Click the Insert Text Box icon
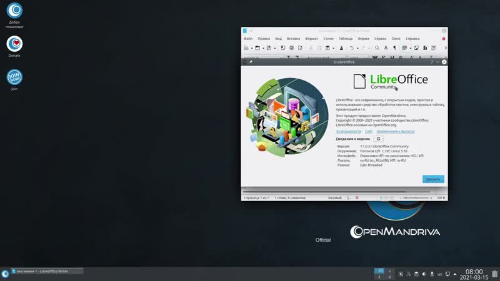The image size is (500, 281). tap(434, 48)
